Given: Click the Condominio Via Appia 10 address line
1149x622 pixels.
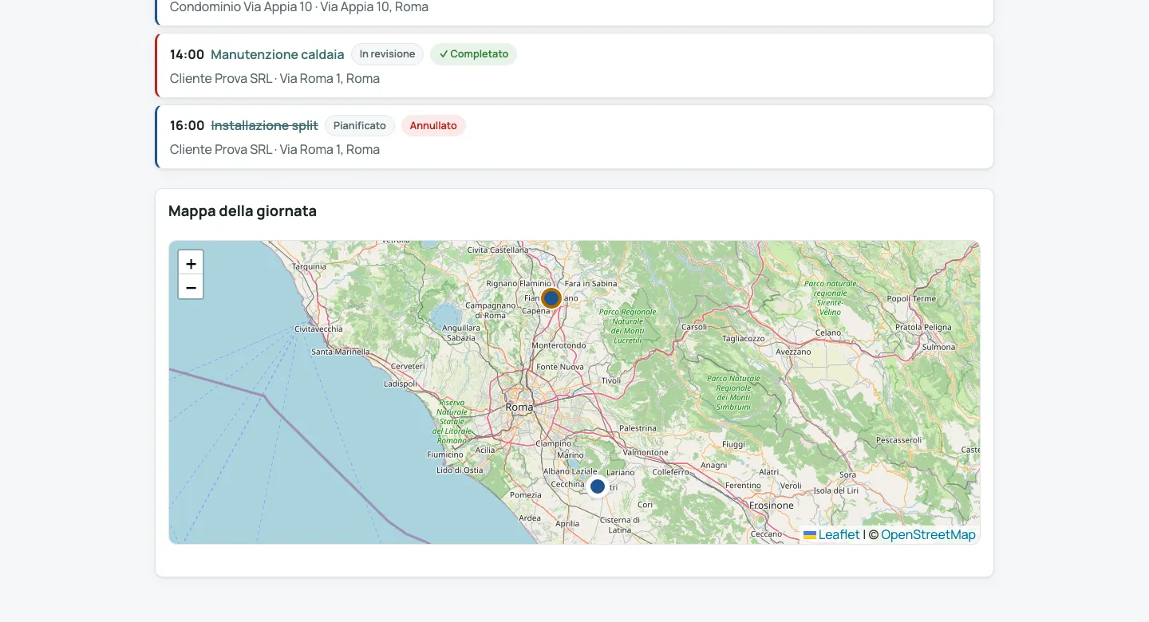Looking at the screenshot, I should (299, 7).
